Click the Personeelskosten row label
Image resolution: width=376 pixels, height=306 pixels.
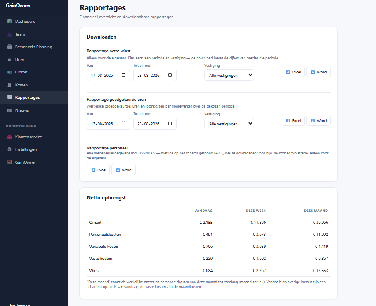click(x=105, y=235)
